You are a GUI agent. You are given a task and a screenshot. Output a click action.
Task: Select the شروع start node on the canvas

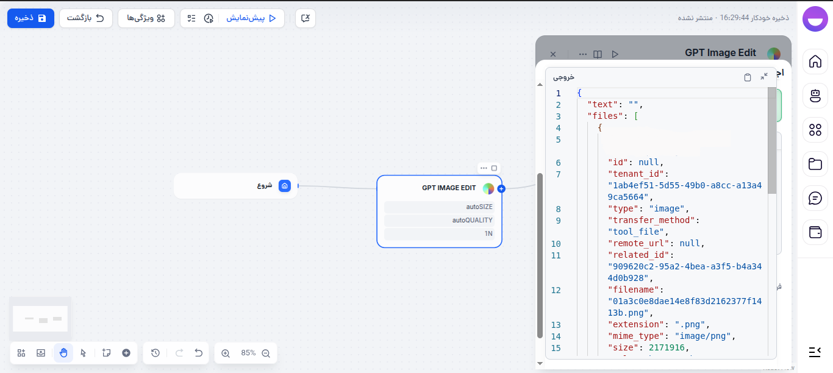(x=235, y=185)
